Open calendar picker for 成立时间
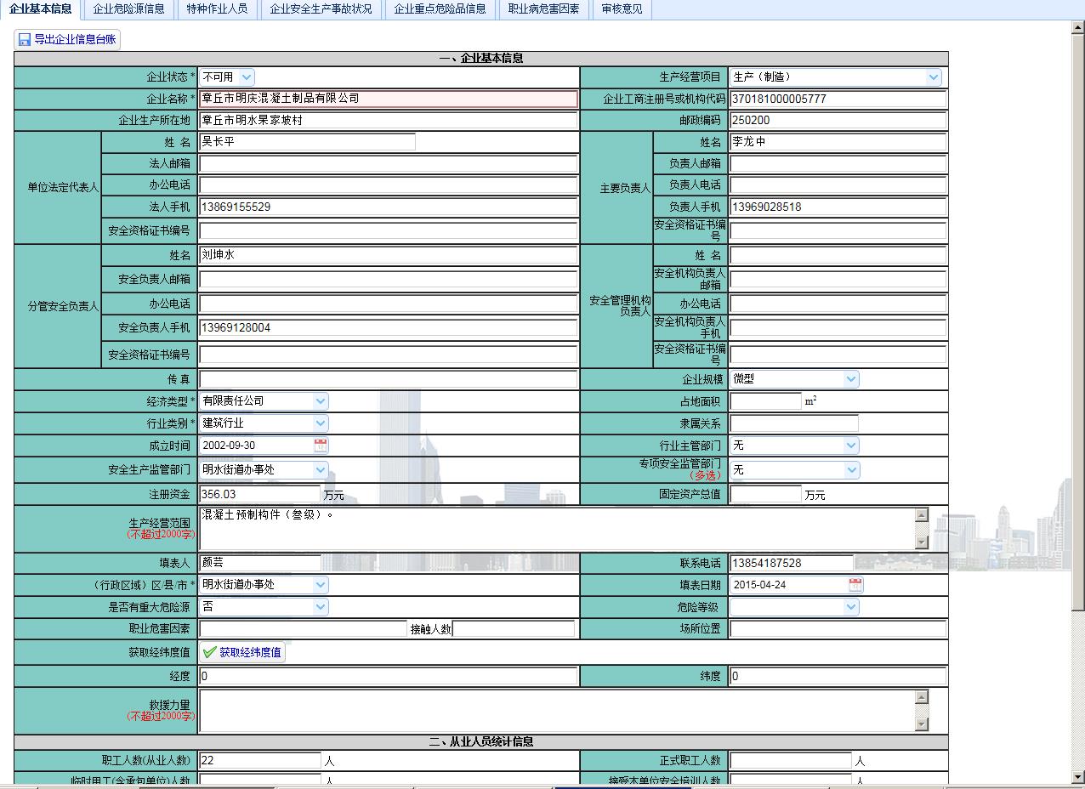Image resolution: width=1085 pixels, height=789 pixels. (x=321, y=445)
